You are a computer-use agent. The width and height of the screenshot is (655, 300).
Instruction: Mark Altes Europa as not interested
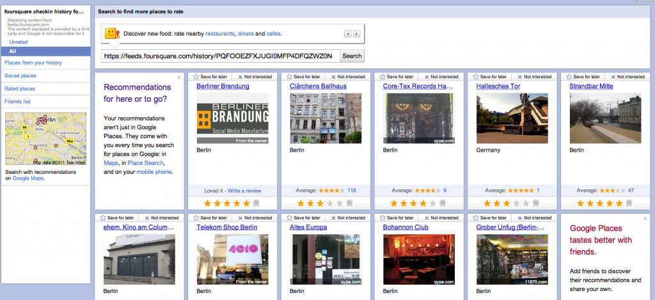348,217
